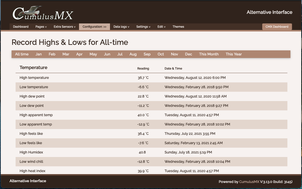Follow the CumulusMX link in footer

click(x=249, y=182)
